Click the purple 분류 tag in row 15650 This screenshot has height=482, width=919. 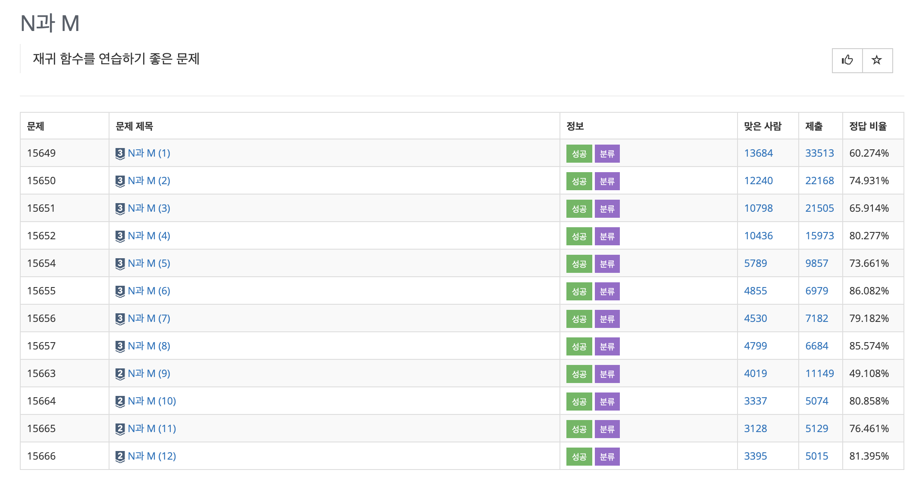coord(607,181)
